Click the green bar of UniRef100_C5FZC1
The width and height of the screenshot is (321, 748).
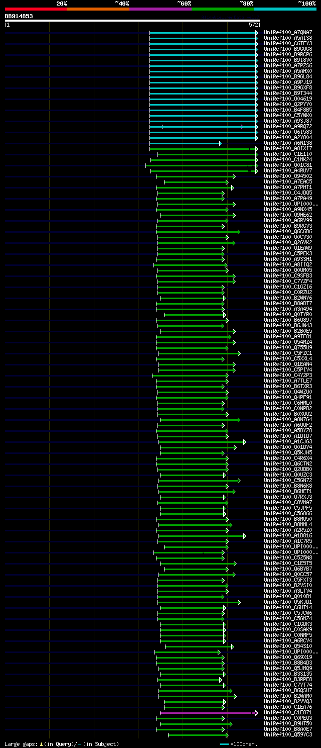pyautogui.click(x=200, y=353)
